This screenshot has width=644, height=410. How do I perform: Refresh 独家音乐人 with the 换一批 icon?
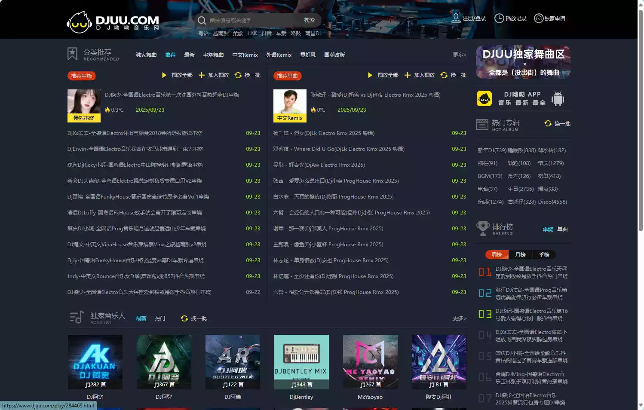[x=184, y=318]
